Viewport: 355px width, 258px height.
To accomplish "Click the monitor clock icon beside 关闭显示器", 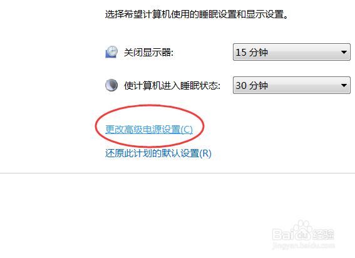I will click(111, 52).
